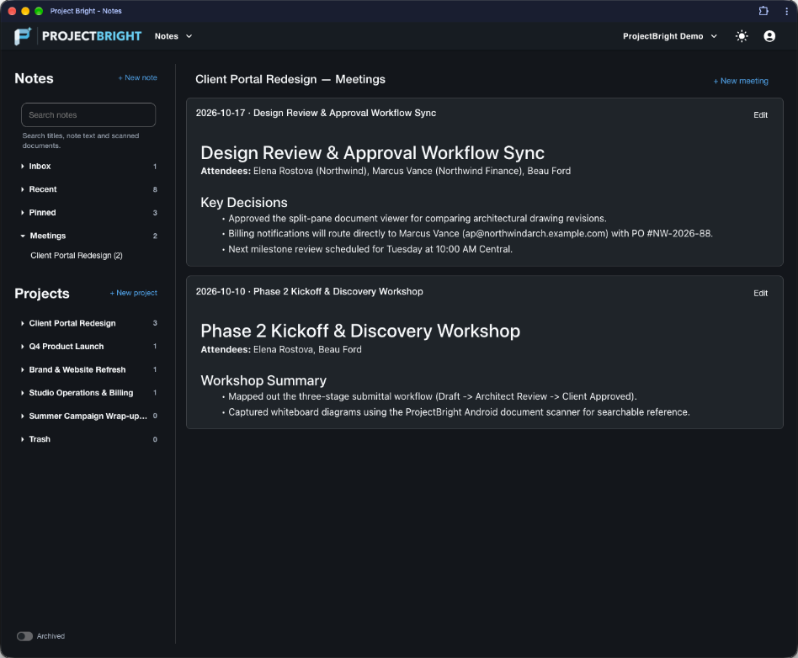Click the PROJECTBRIGHT brand wordmark
The image size is (798, 658).
coord(92,36)
